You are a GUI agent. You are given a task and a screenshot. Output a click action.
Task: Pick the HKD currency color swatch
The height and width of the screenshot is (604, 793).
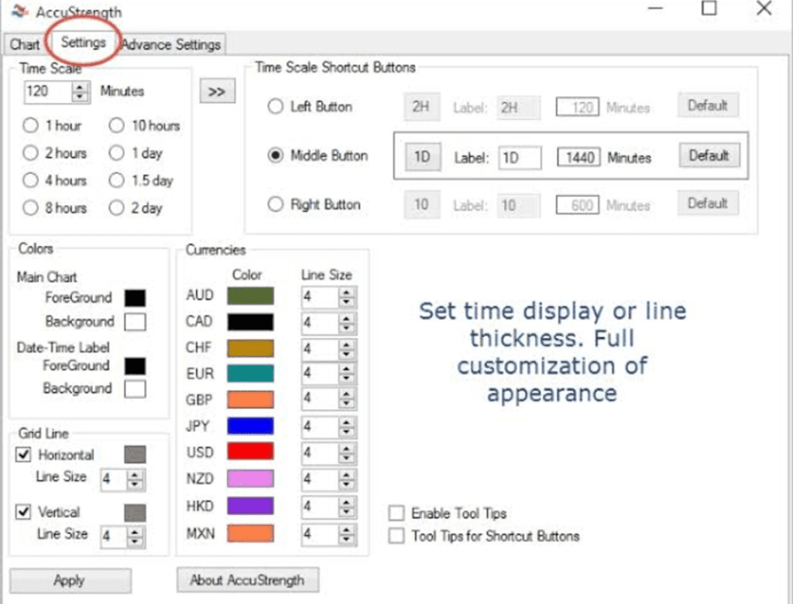pos(250,506)
